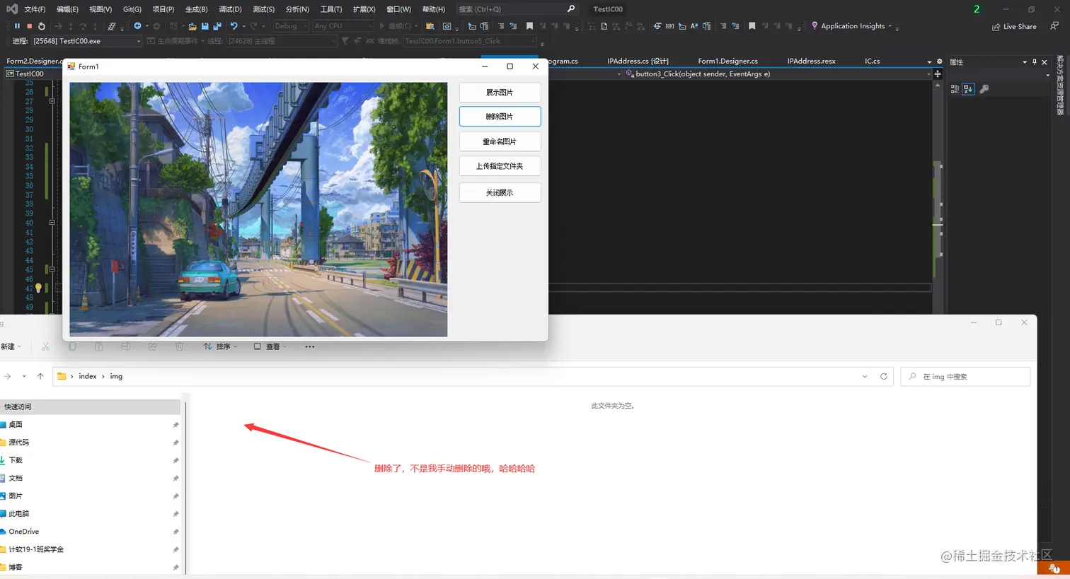Viewport: 1070px width, 579px height.
Task: Rename item in the File Explorer toolbar
Action: coord(126,346)
